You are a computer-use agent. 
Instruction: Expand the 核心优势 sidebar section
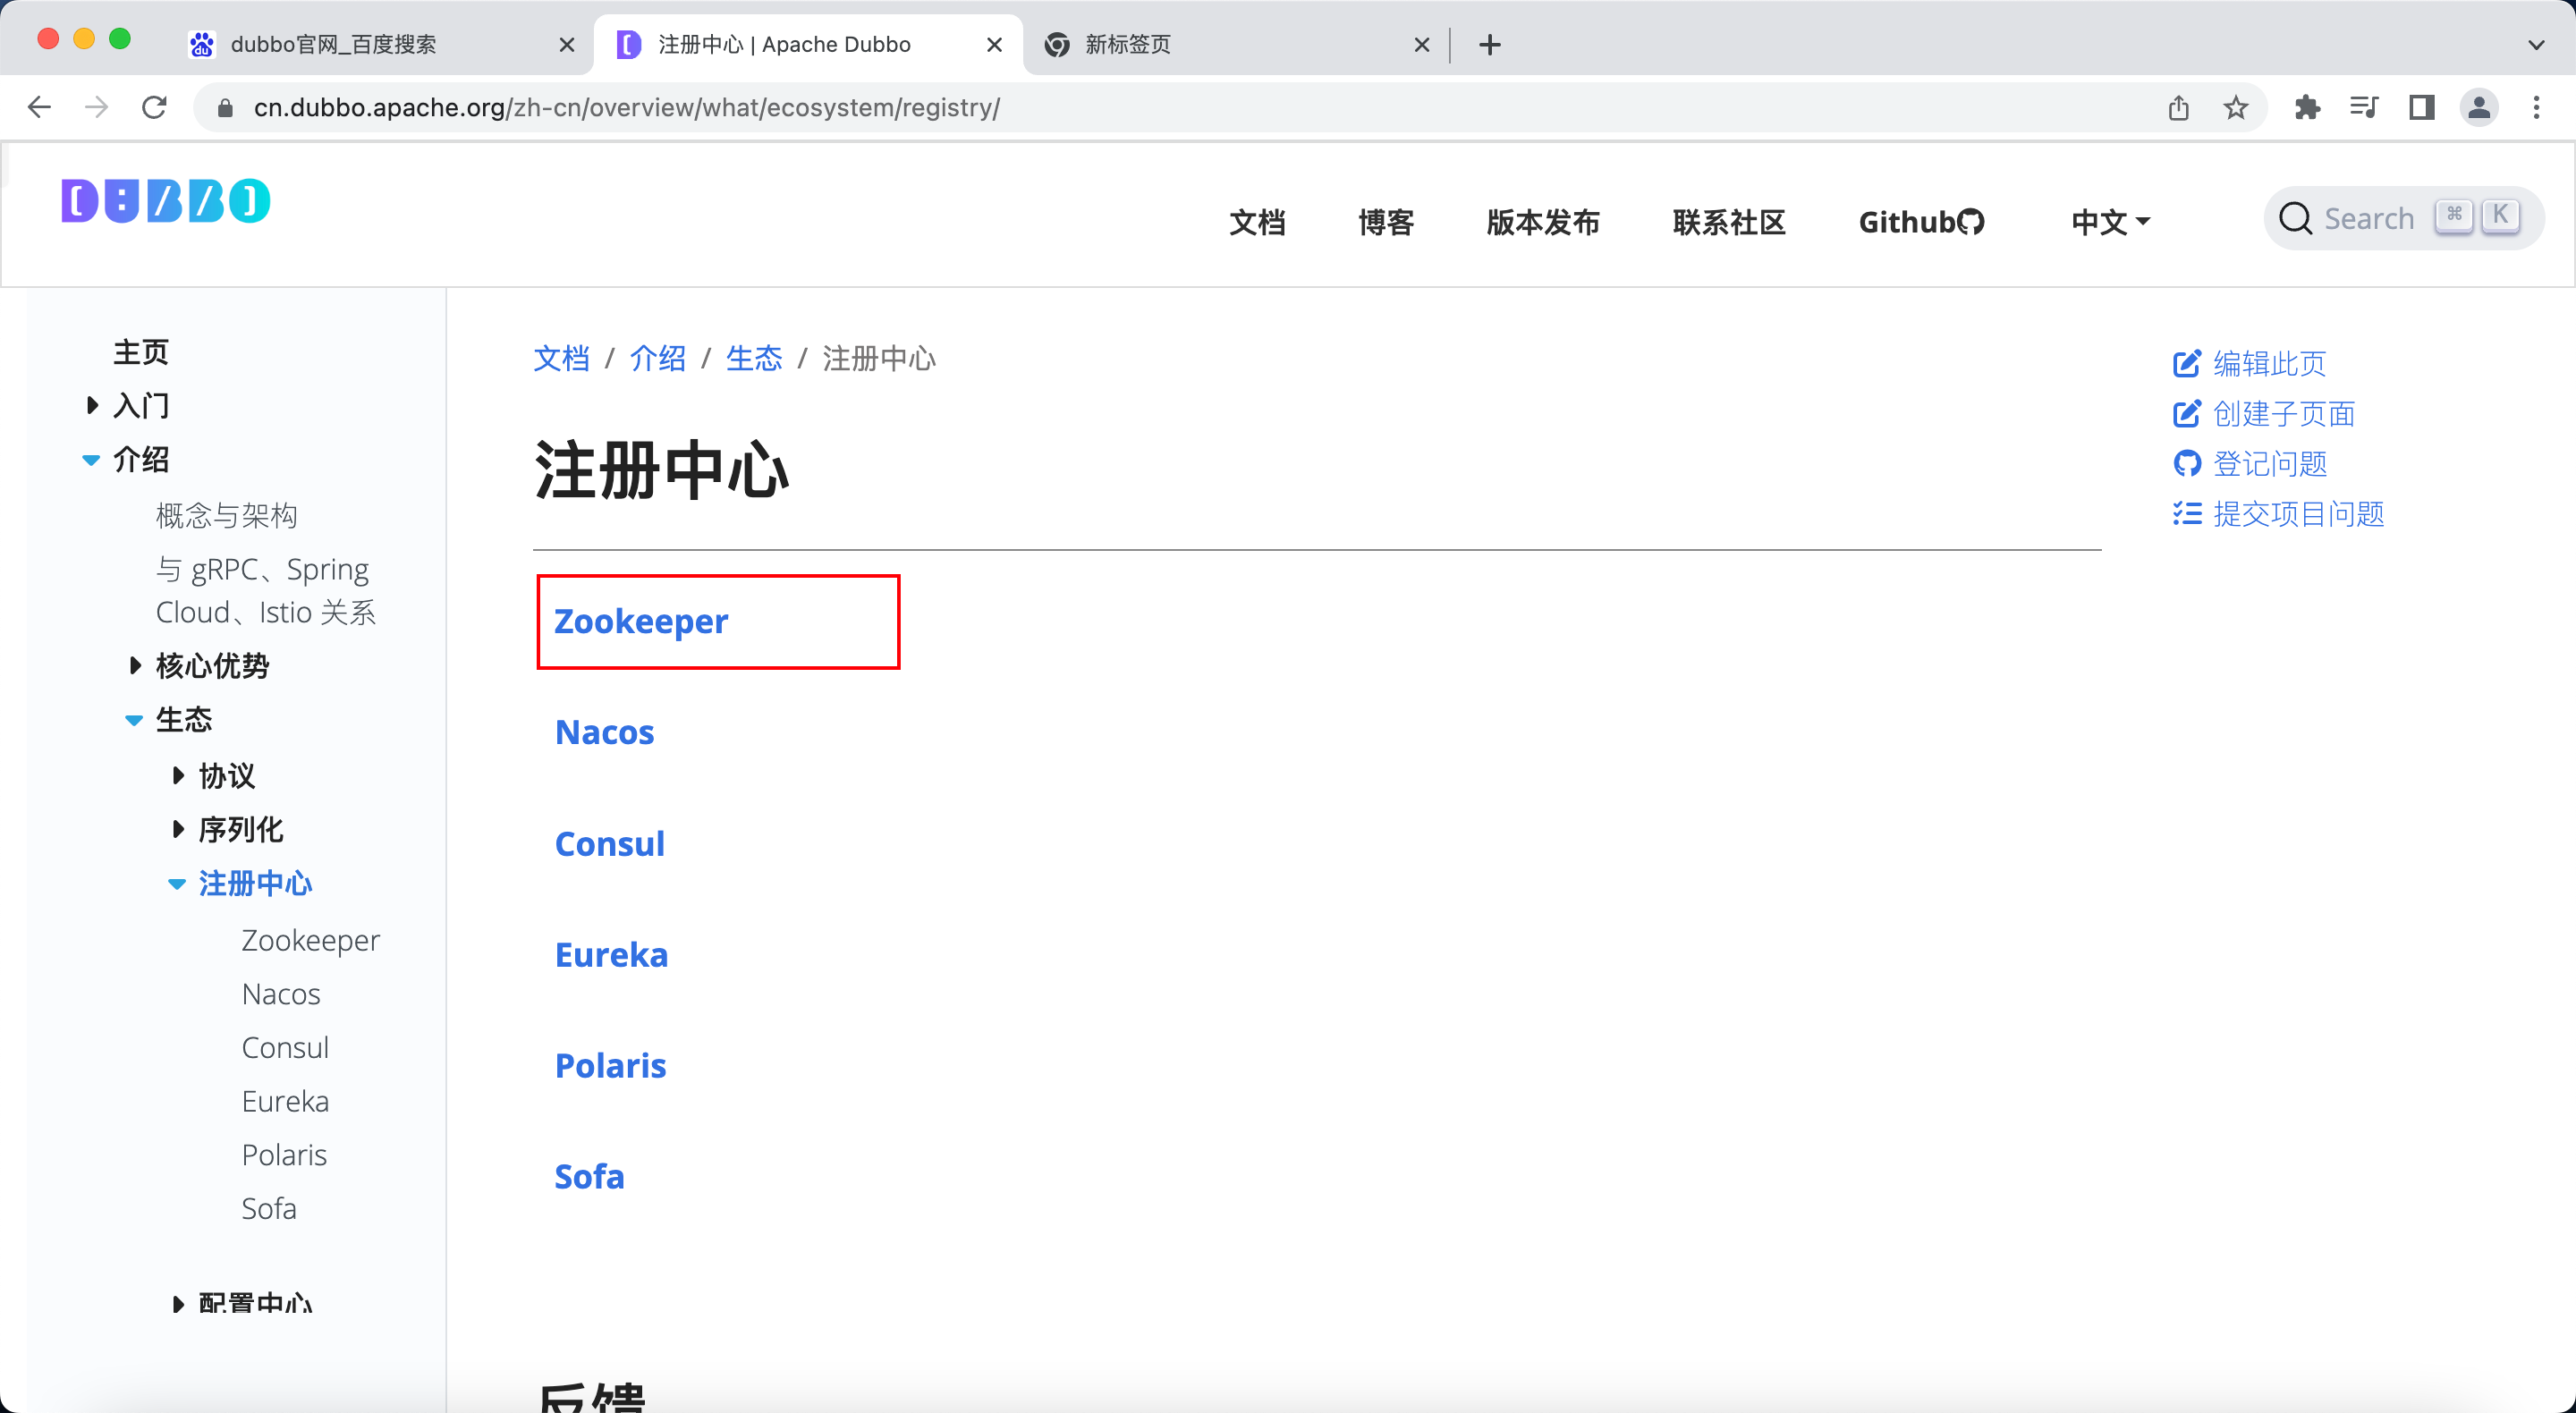click(x=135, y=665)
